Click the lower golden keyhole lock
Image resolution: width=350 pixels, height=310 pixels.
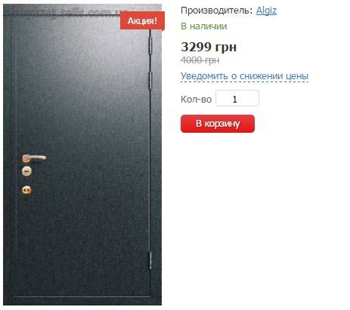(x=26, y=190)
